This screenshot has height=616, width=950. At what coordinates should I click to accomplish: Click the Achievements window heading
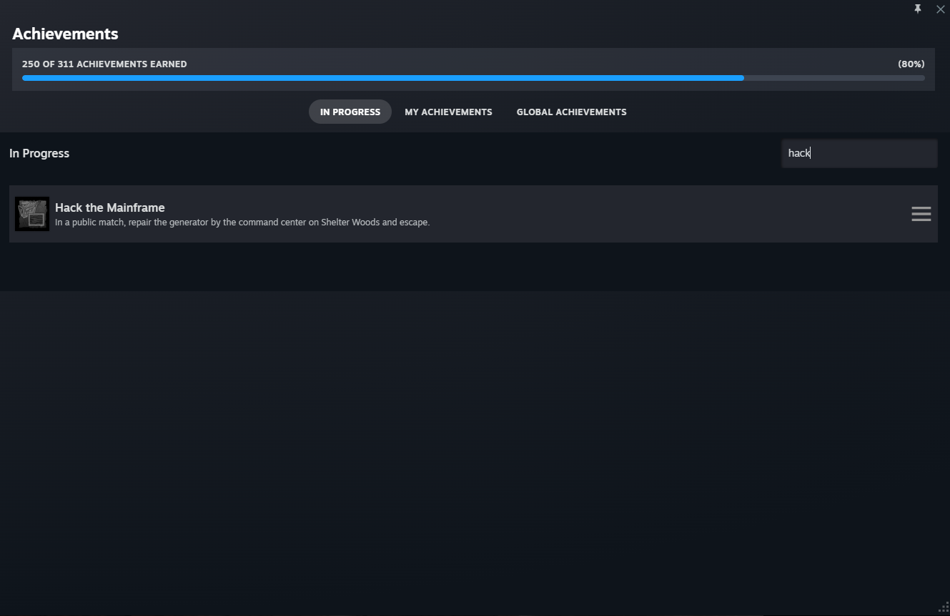pos(65,34)
